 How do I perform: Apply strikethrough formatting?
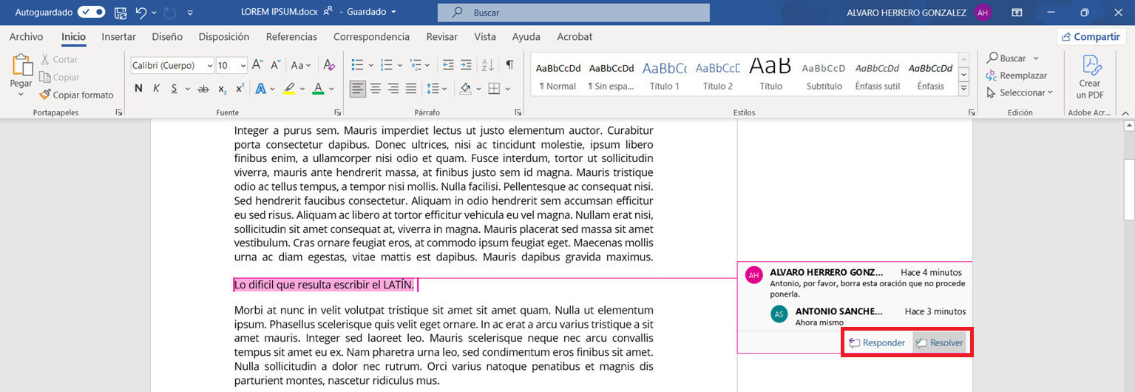(203, 89)
